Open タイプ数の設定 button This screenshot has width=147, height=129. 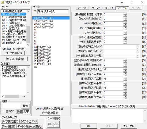(14, 53)
